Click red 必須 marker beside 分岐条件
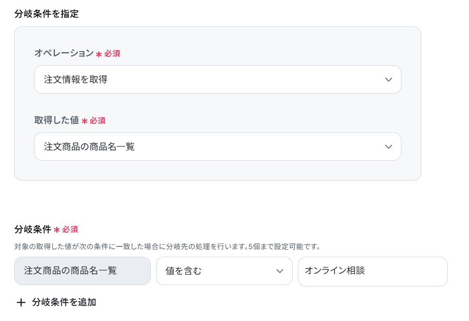 point(70,229)
